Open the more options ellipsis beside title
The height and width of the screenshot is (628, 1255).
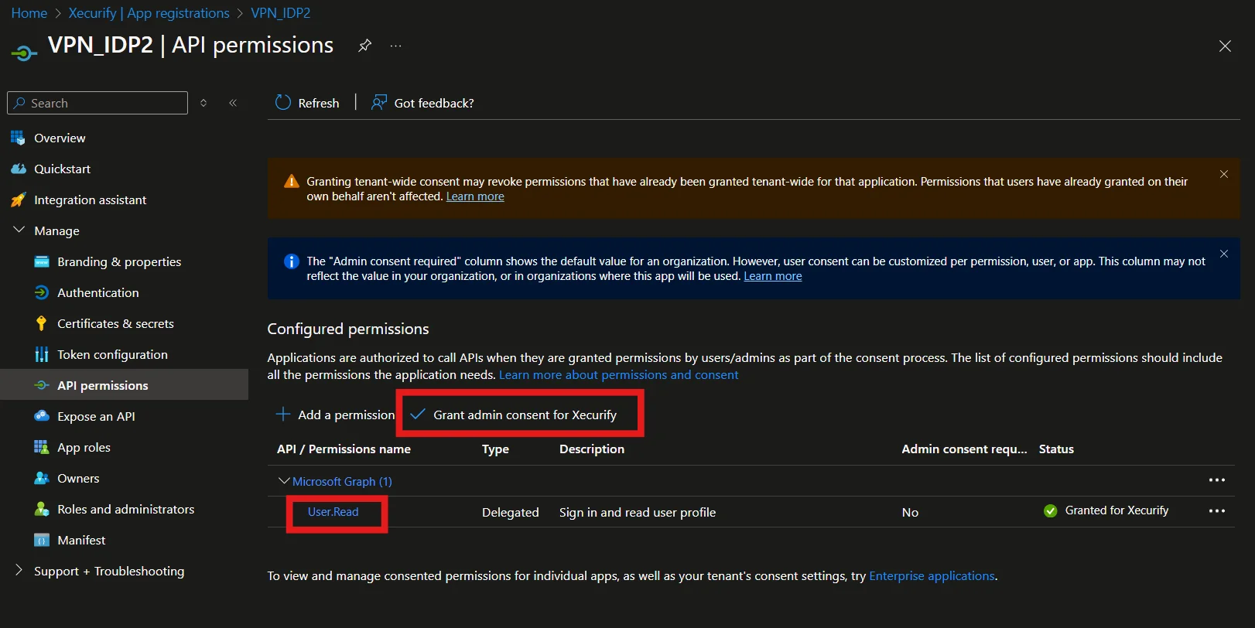click(395, 46)
